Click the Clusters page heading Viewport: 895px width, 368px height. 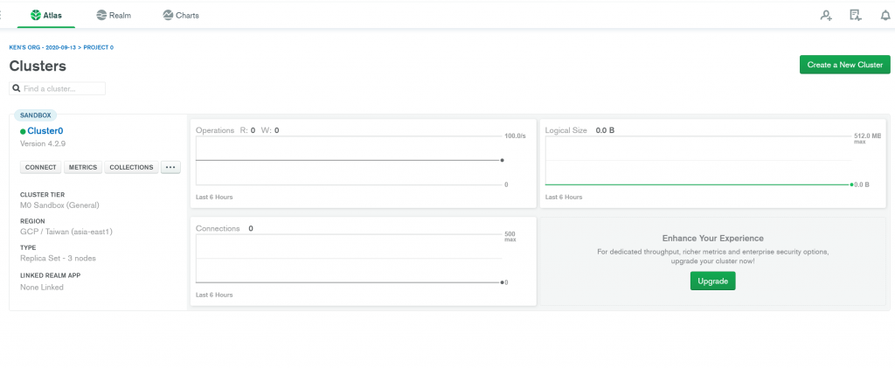tap(38, 66)
